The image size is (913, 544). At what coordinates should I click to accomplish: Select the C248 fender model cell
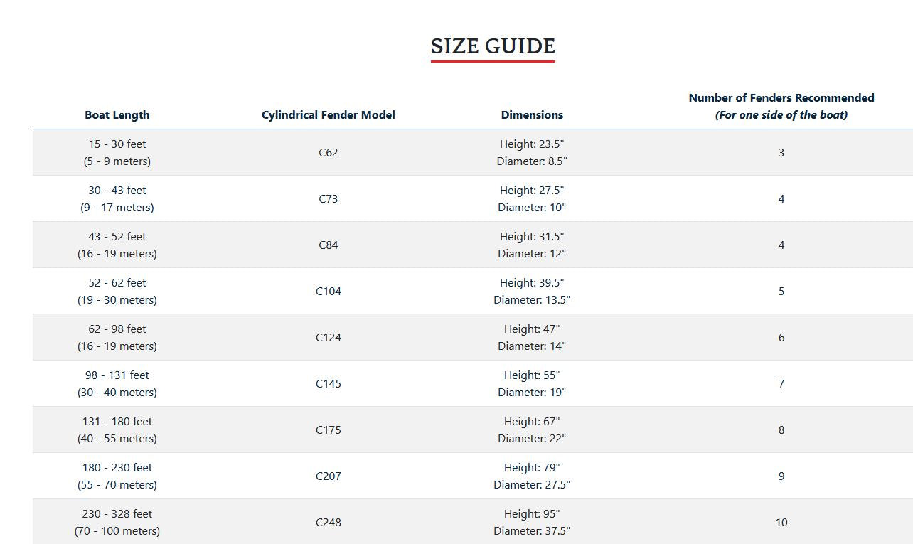(329, 522)
